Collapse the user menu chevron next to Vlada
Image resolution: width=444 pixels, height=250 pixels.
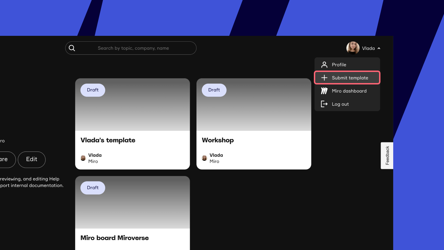(379, 48)
